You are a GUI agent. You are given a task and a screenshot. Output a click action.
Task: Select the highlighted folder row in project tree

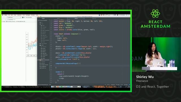tap(44, 60)
